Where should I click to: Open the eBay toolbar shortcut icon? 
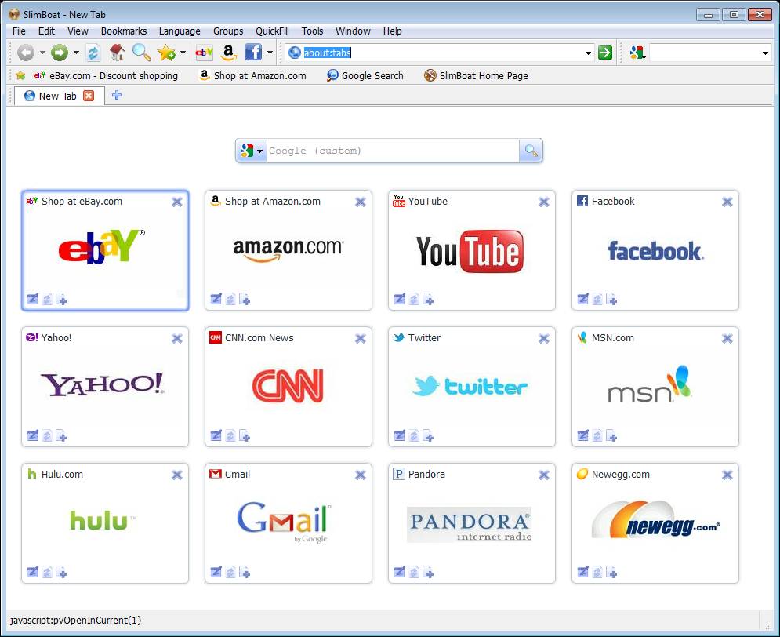pos(204,53)
